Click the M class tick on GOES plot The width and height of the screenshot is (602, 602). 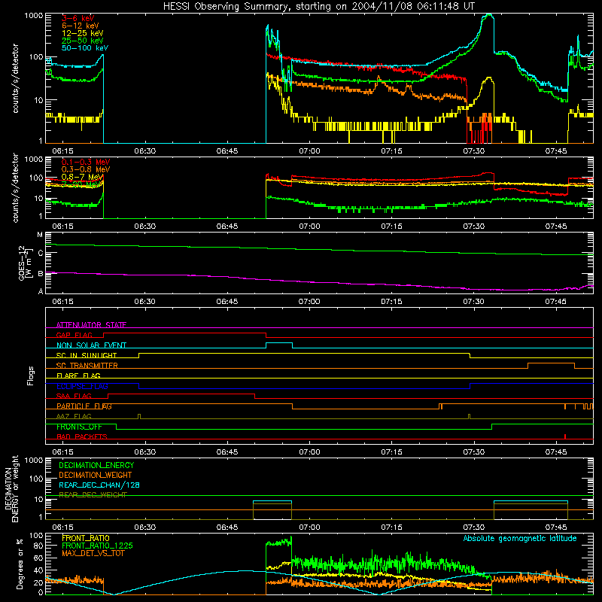pyautogui.click(x=40, y=235)
